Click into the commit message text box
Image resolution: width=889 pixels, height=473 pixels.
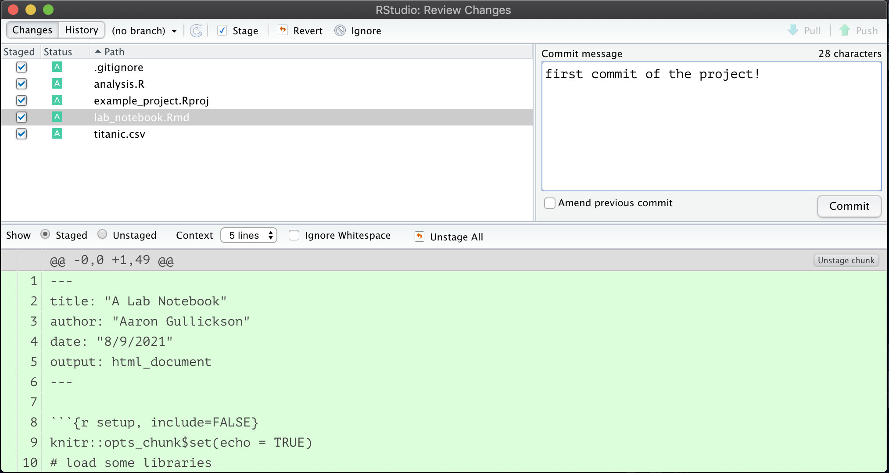tap(711, 126)
